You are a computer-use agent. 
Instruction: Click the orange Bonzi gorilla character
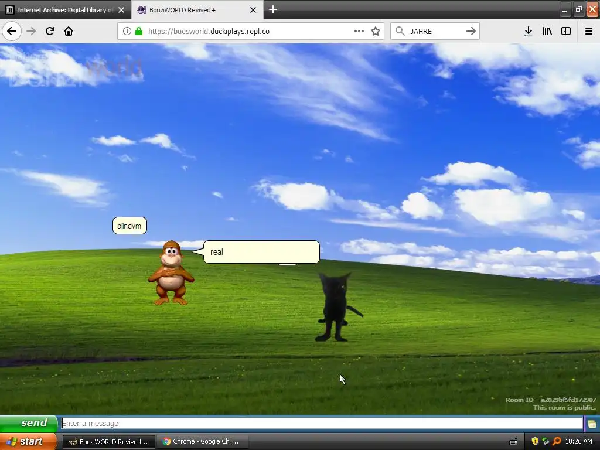point(171,273)
